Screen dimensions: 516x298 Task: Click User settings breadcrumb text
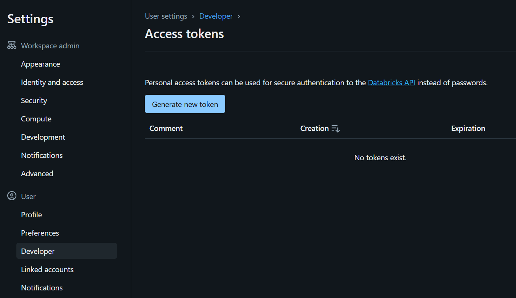(166, 16)
